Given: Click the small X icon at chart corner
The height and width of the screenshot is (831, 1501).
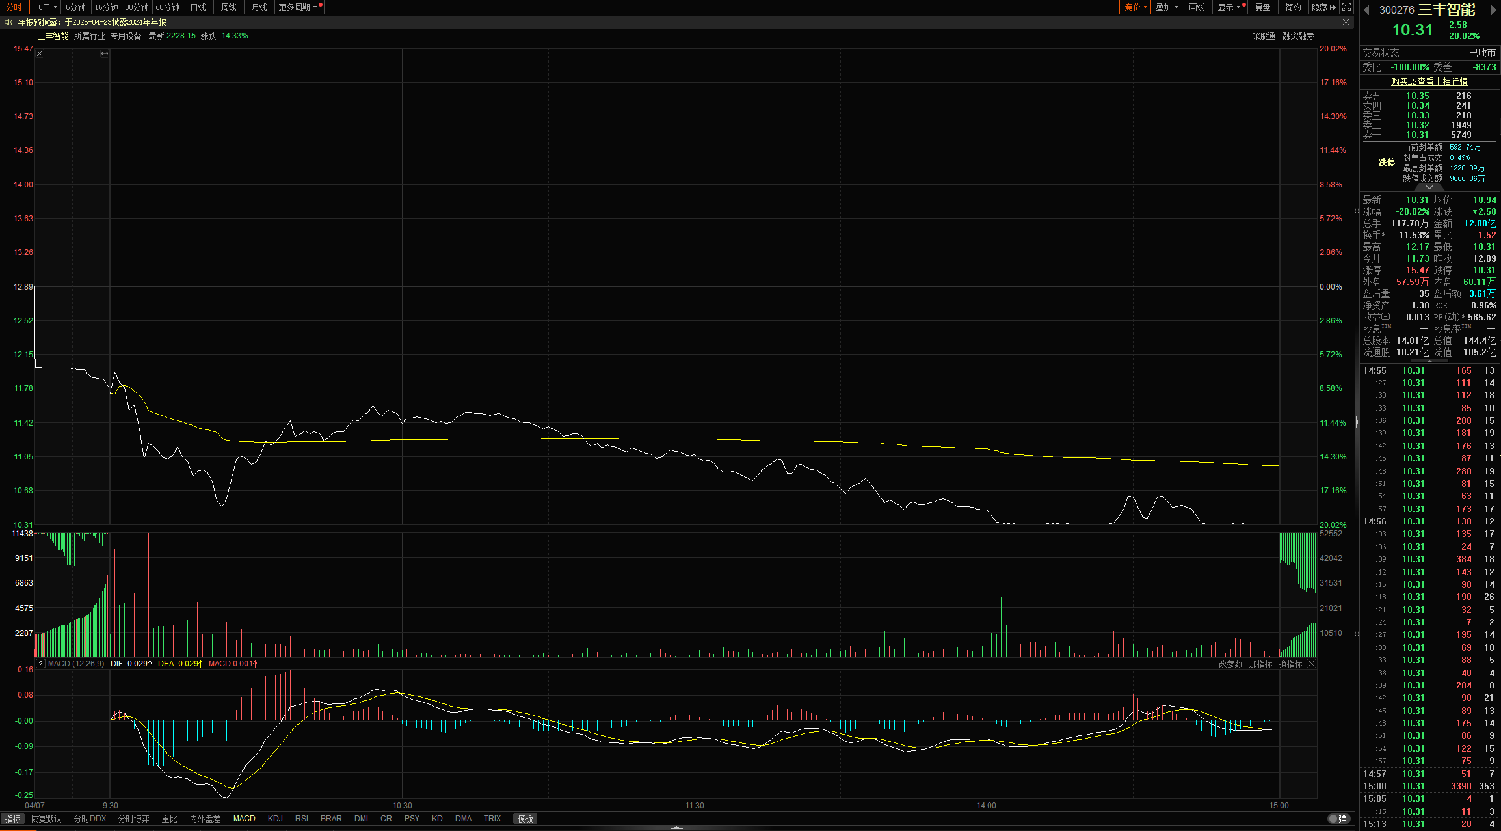Looking at the screenshot, I should pos(40,53).
